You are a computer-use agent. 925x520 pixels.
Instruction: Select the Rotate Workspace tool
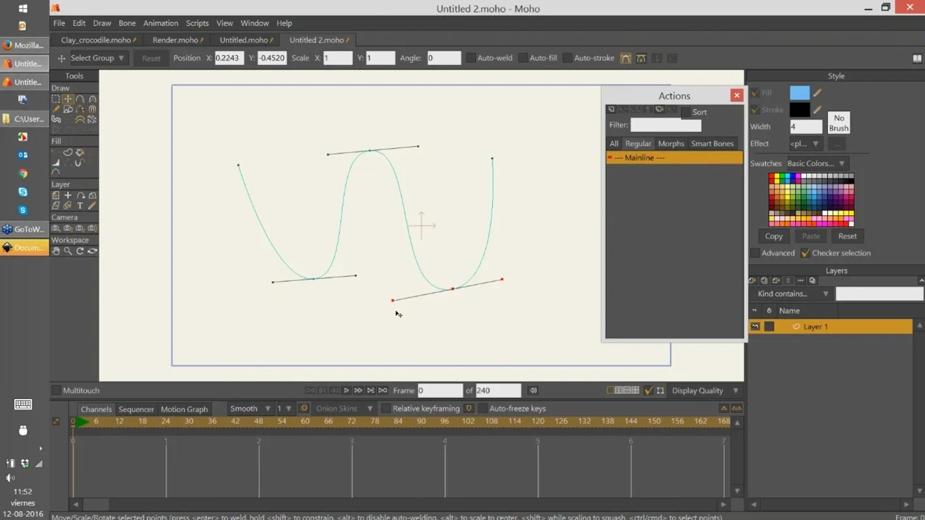(80, 251)
